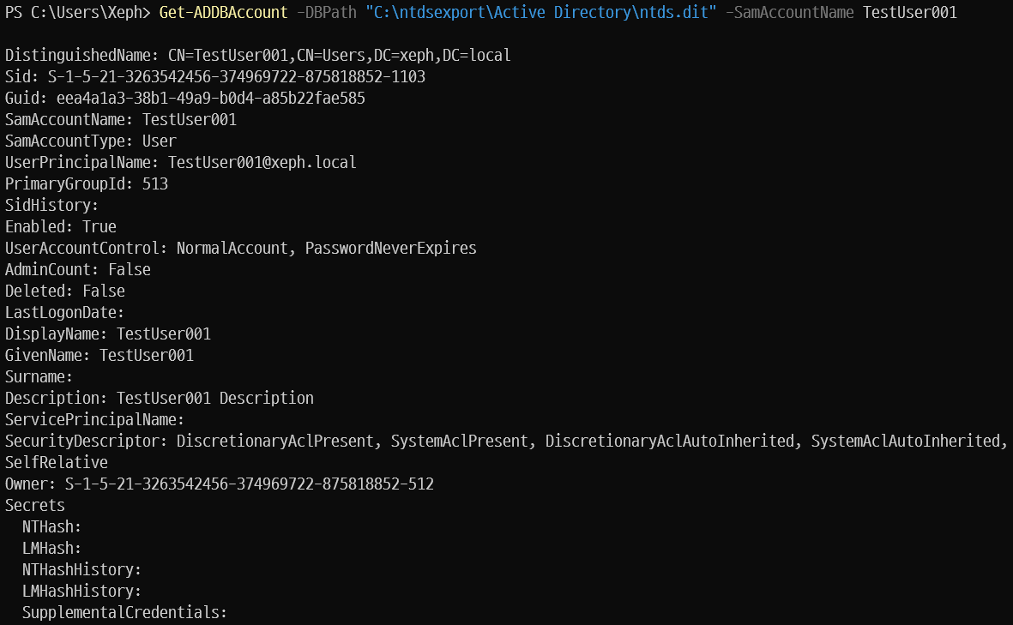Click the Description: TestUser001 Description line
This screenshot has width=1013, height=625.
(160, 398)
